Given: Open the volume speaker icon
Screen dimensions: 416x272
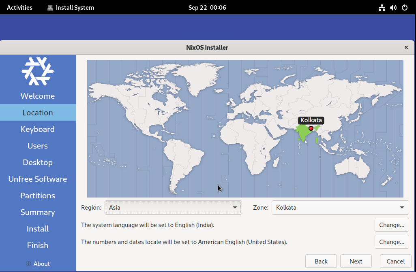Looking at the screenshot, I should click(393, 8).
